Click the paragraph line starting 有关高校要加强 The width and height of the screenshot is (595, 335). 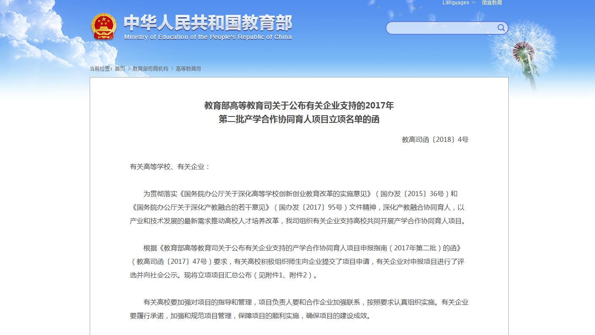[306, 302]
